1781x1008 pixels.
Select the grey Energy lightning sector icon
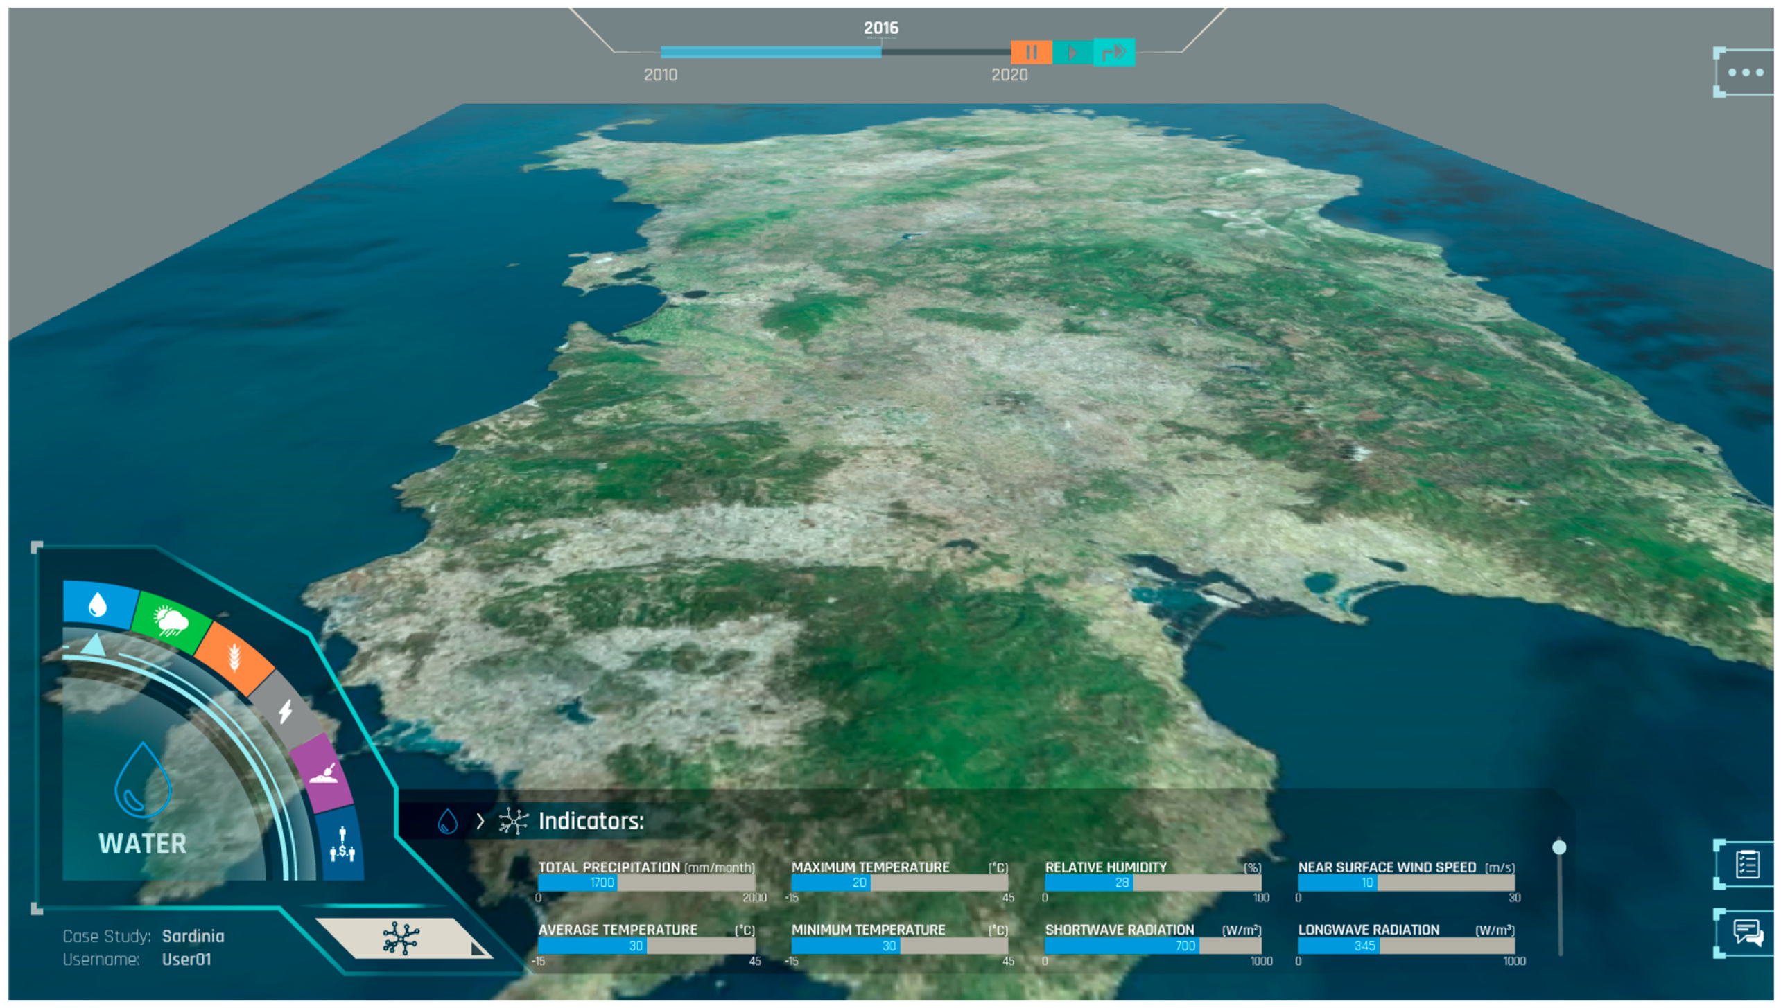click(286, 711)
